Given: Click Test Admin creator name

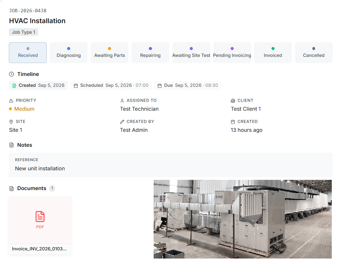Looking at the screenshot, I should 134,130.
